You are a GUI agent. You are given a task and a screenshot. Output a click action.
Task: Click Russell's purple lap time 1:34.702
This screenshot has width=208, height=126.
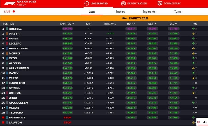67,29
